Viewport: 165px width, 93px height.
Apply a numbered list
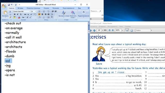pos(44,11)
